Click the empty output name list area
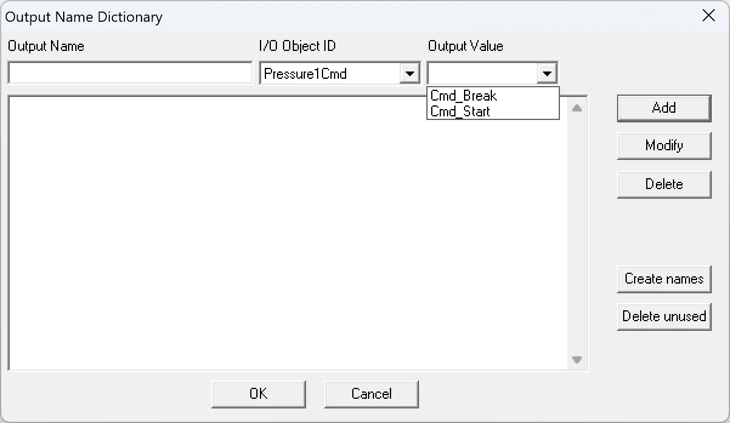This screenshot has width=730, height=423. click(292, 242)
